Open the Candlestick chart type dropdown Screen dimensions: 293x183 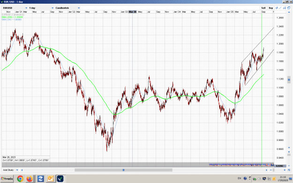(68, 8)
